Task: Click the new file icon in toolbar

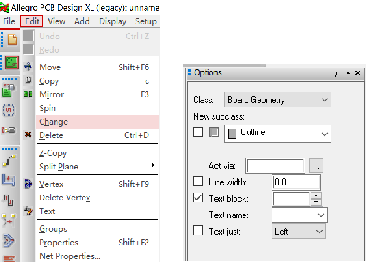Action: coord(12,39)
